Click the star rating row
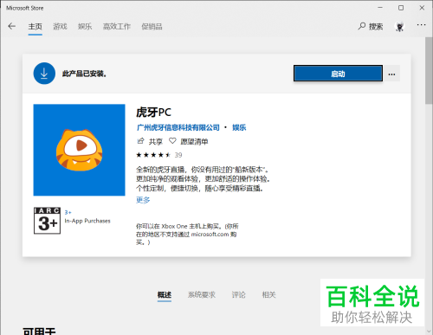 pos(153,155)
